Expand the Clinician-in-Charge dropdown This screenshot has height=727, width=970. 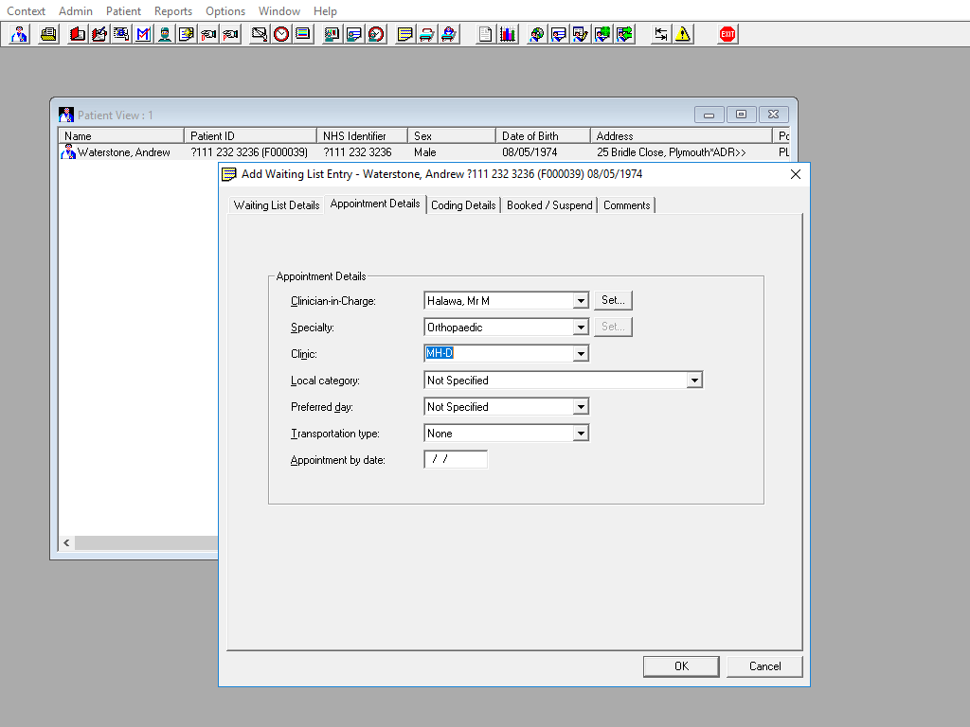click(581, 300)
